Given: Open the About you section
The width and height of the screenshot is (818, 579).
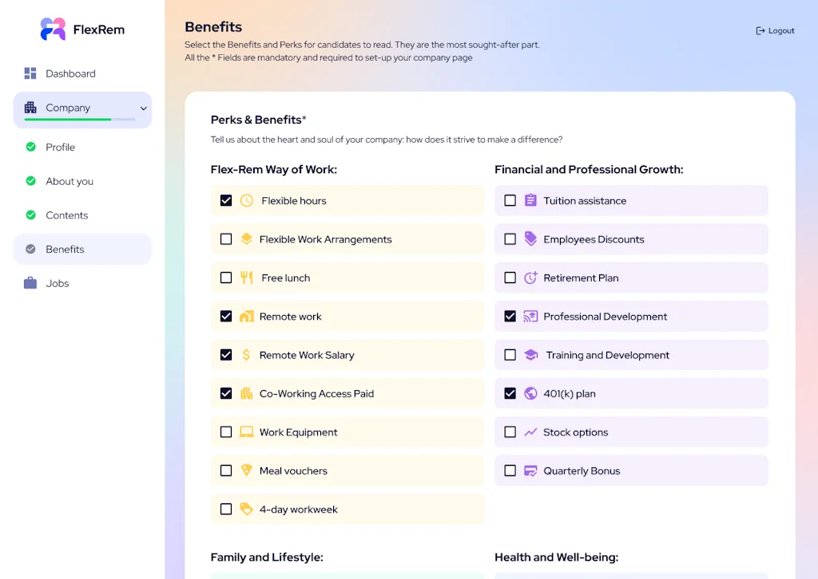Looking at the screenshot, I should point(69,181).
